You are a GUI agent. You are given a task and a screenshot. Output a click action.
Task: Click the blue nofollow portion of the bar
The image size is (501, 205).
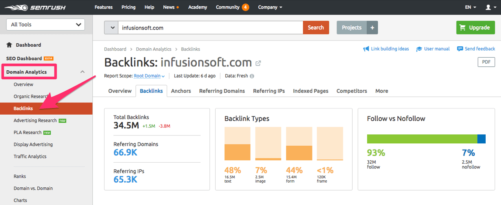481,139
